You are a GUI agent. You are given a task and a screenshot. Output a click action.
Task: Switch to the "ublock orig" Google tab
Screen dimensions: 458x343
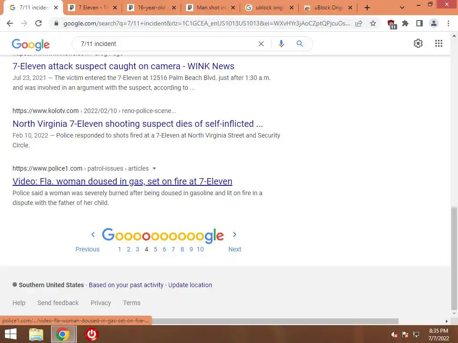click(x=269, y=8)
